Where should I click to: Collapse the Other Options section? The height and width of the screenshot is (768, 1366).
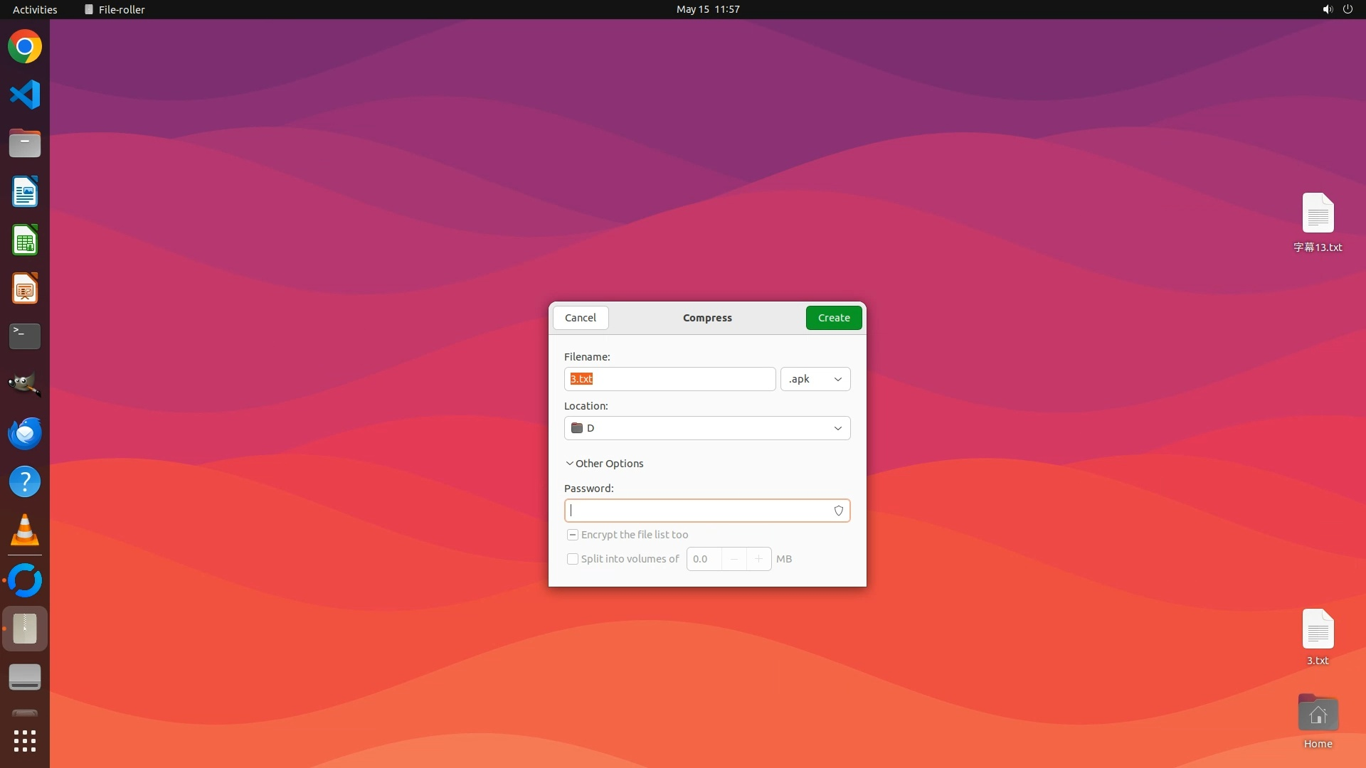click(604, 464)
